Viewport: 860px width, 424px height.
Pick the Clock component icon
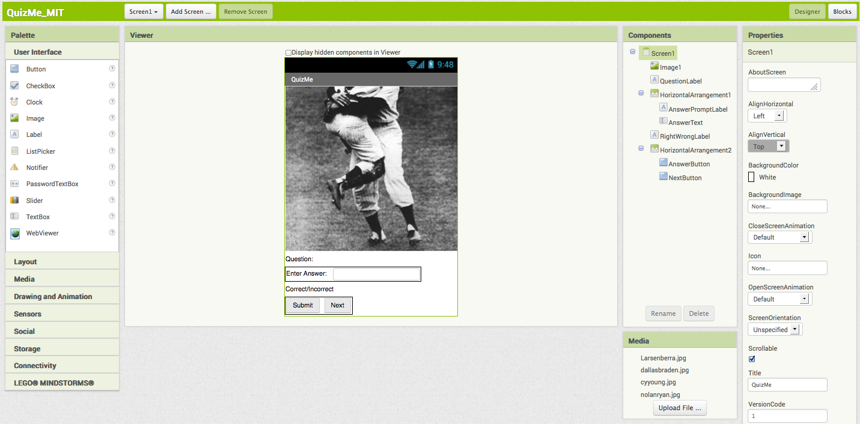click(x=14, y=102)
